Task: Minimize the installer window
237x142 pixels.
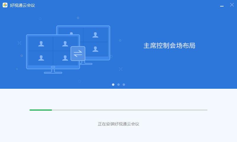Action: point(222,6)
